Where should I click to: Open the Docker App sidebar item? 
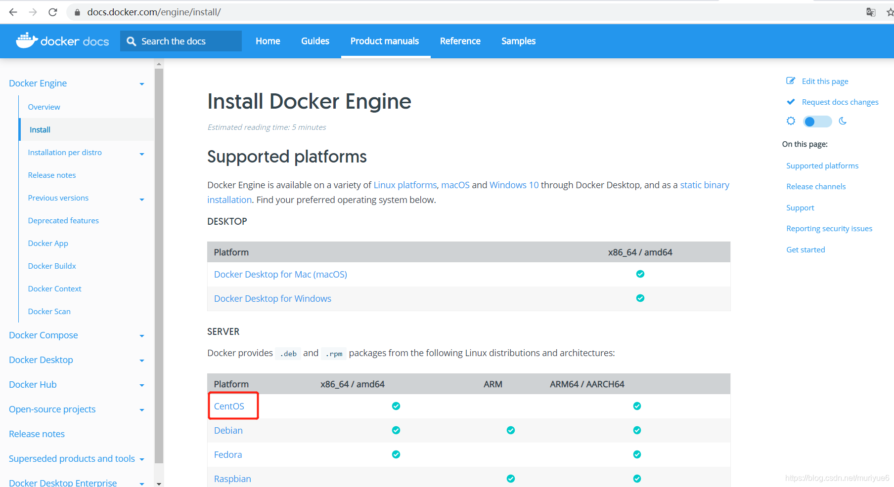(48, 243)
